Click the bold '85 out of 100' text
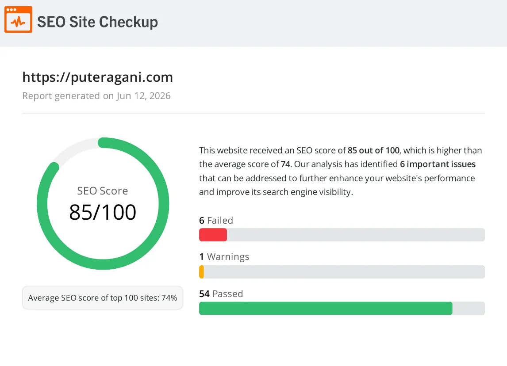 coord(373,151)
